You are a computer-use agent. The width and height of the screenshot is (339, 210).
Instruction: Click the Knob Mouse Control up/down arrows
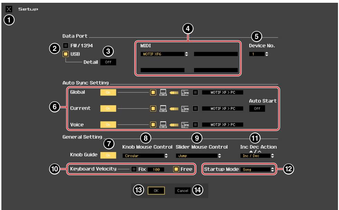pyautogui.click(x=166, y=156)
